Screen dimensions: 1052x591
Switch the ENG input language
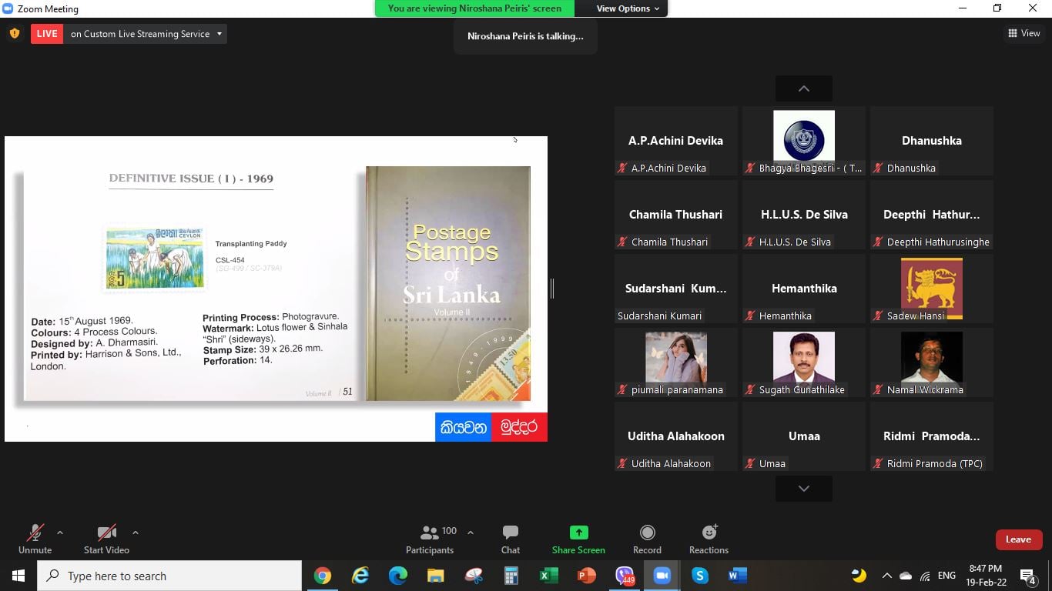click(x=946, y=576)
